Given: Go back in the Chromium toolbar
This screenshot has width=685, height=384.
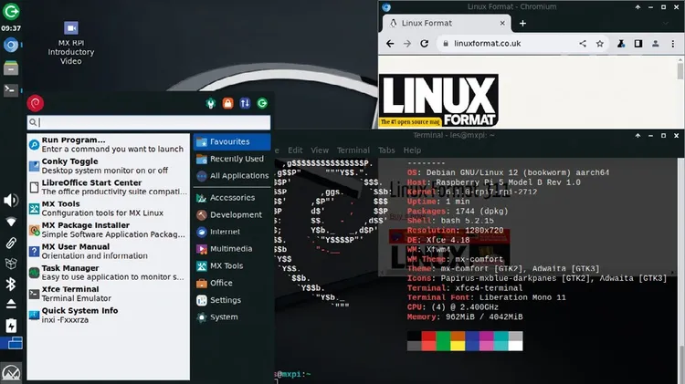Looking at the screenshot, I should [x=390, y=44].
